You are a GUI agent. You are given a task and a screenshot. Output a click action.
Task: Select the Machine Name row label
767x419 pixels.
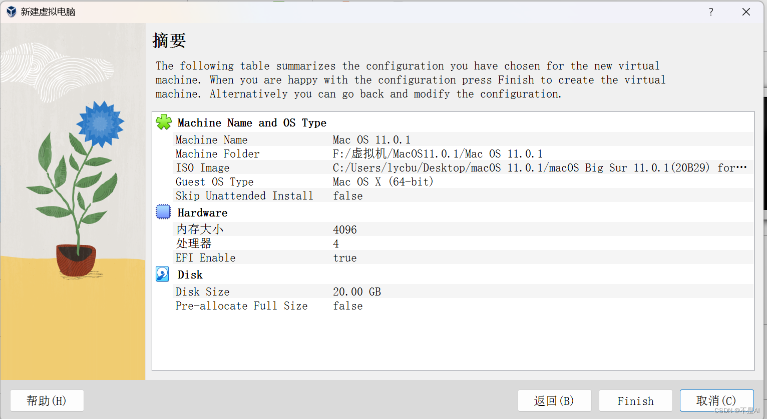pyautogui.click(x=211, y=140)
